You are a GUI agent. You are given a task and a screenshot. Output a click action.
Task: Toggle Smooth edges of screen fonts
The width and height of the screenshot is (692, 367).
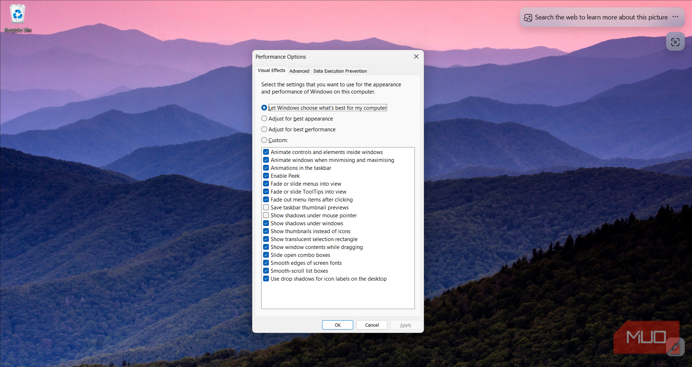[x=266, y=263]
